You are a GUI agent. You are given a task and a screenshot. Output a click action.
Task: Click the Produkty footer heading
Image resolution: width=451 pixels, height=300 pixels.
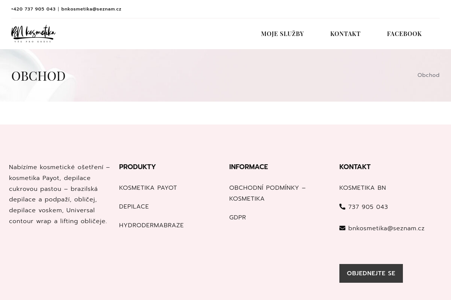click(137, 167)
